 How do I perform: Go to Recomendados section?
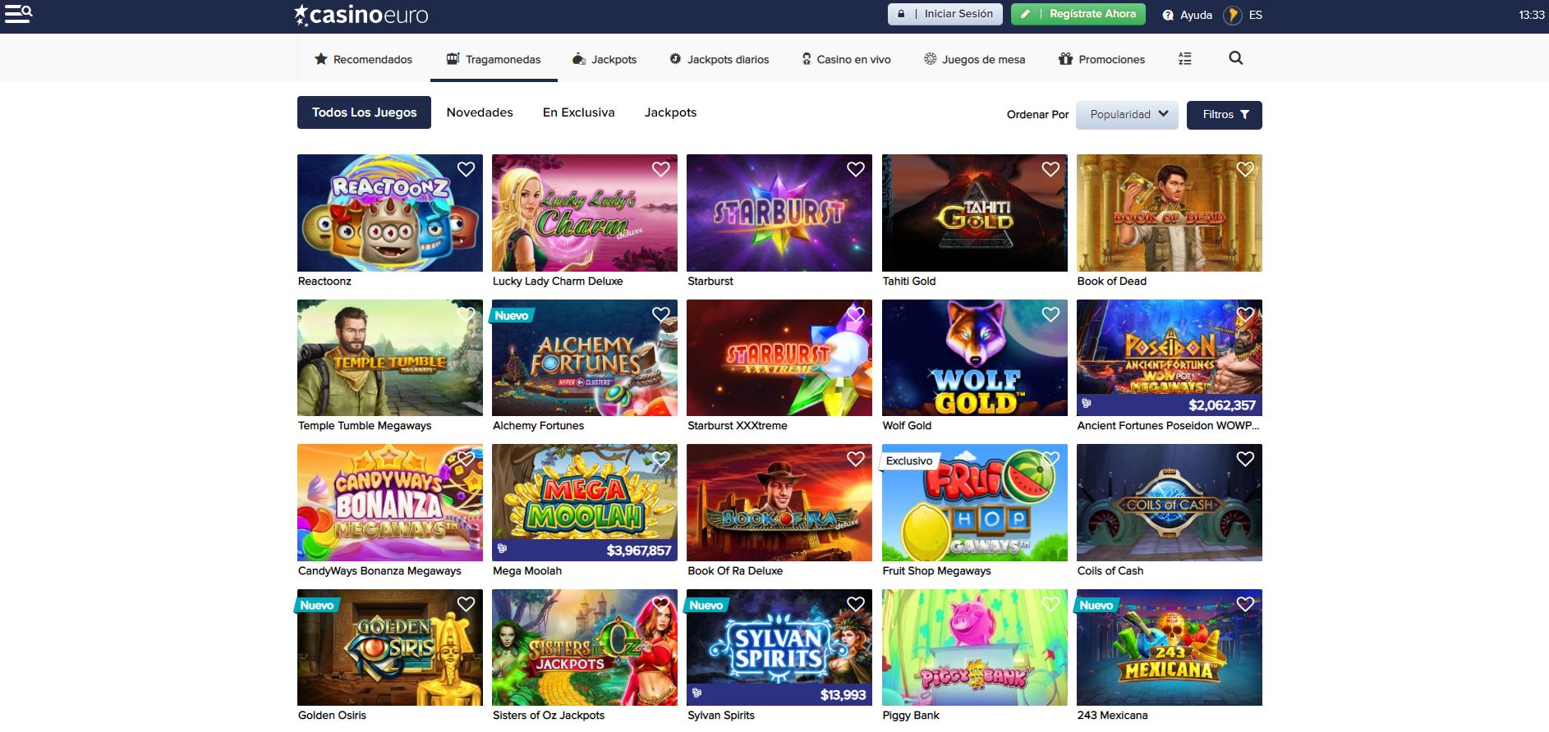(363, 59)
